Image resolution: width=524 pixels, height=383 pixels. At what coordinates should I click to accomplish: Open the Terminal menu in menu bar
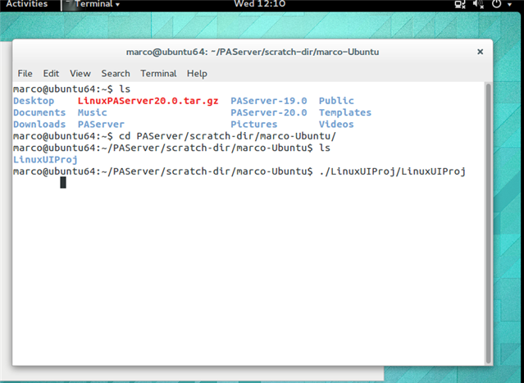tap(158, 74)
